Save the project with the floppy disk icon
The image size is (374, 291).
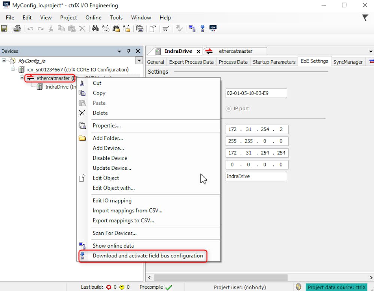coord(4,28)
